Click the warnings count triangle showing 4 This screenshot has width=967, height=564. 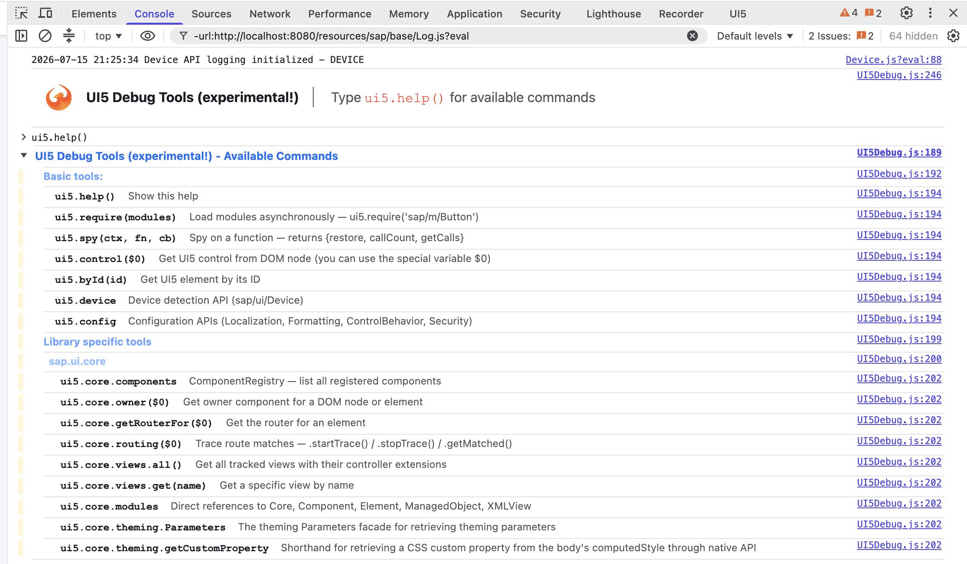click(x=848, y=13)
